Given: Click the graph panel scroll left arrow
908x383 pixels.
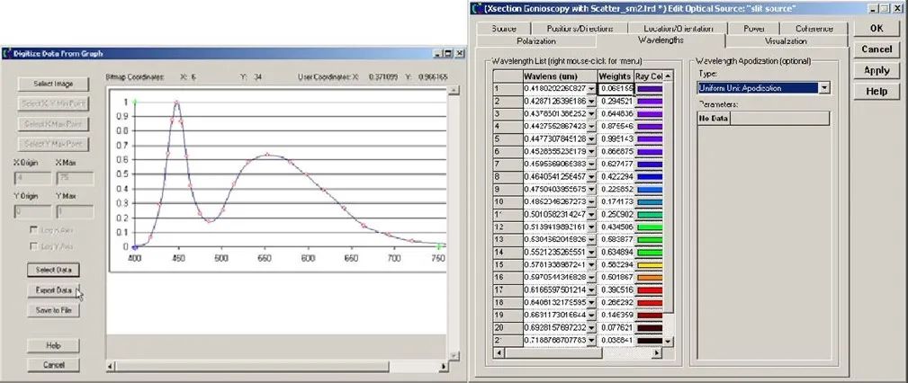Looking at the screenshot, I should click(x=111, y=366).
